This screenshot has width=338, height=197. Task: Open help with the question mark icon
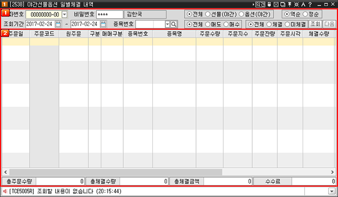[x=310, y=4]
